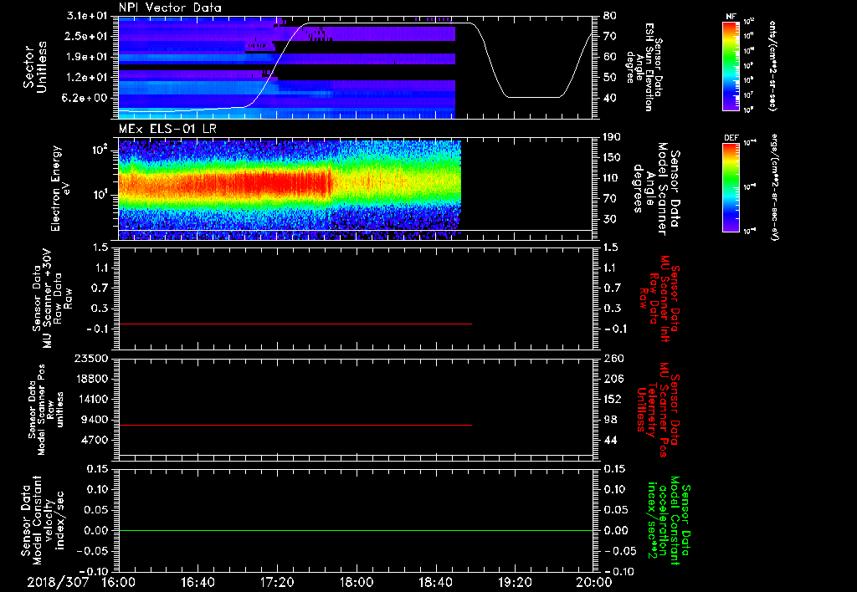Click the 2018/307 date label
Screen dimensions: 857x592
click(58, 582)
